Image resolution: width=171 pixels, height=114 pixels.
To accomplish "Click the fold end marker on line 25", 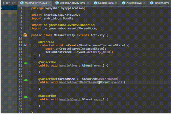I will [30, 89].
